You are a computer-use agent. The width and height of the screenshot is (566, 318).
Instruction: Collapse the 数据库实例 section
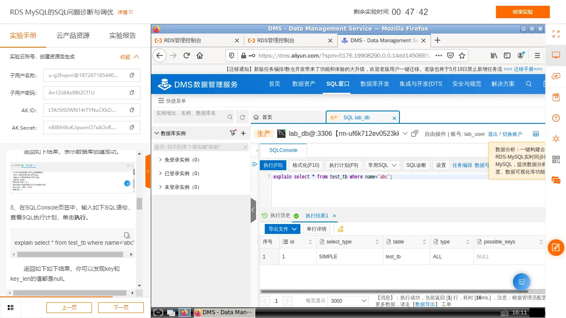157,133
